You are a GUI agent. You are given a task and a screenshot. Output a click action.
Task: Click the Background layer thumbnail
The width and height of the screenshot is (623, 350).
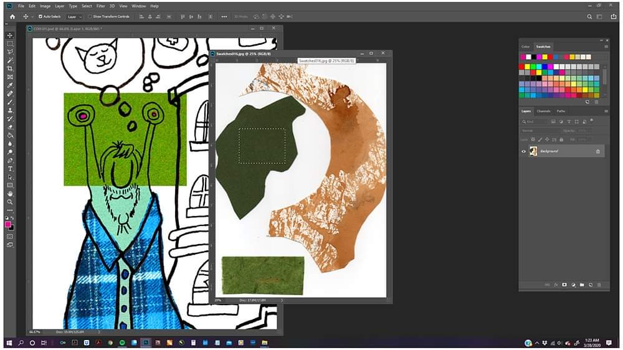click(533, 151)
